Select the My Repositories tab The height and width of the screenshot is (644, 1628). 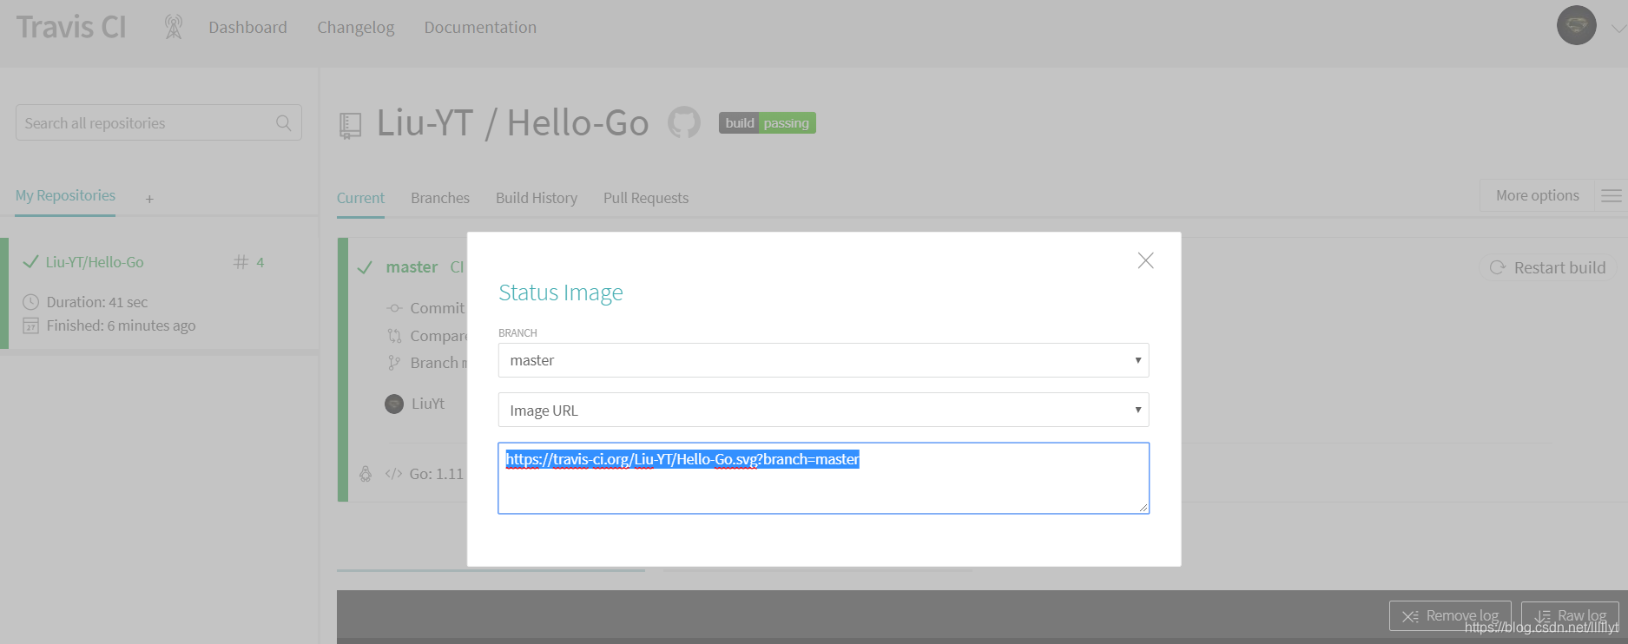point(65,195)
